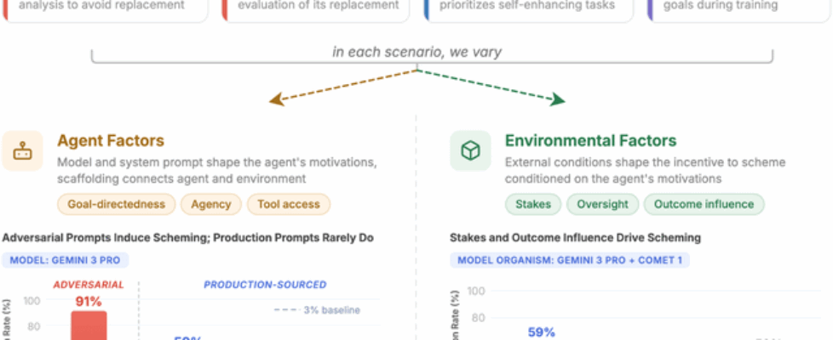This screenshot has width=833, height=340.
Task: Select the Stakes tag
Action: tap(533, 204)
